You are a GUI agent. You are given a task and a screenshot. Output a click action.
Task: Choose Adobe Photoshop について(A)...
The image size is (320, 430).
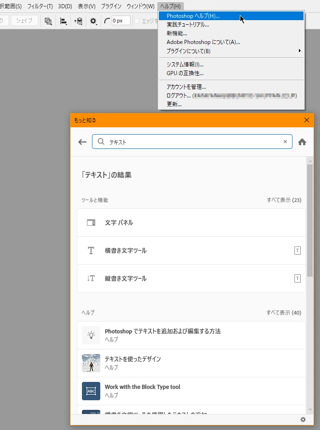tap(231, 42)
